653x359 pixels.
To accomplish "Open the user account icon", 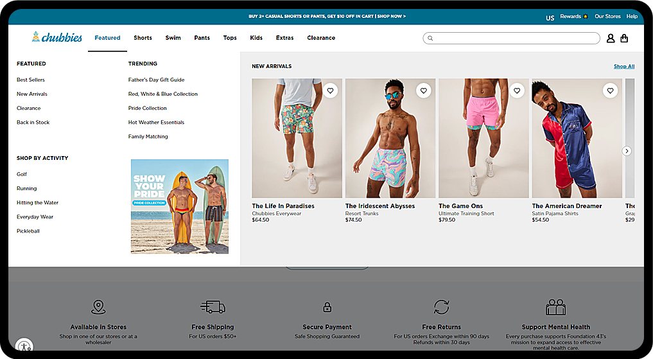I will coord(611,39).
